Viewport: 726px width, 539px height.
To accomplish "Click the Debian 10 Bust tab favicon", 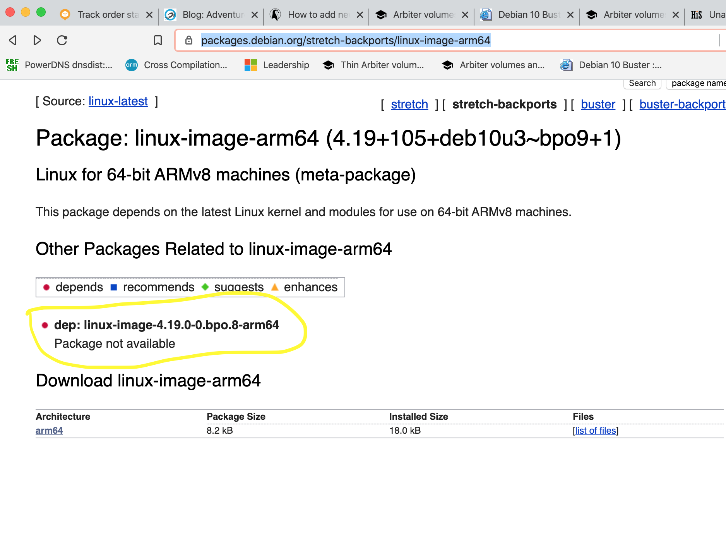I will (486, 15).
